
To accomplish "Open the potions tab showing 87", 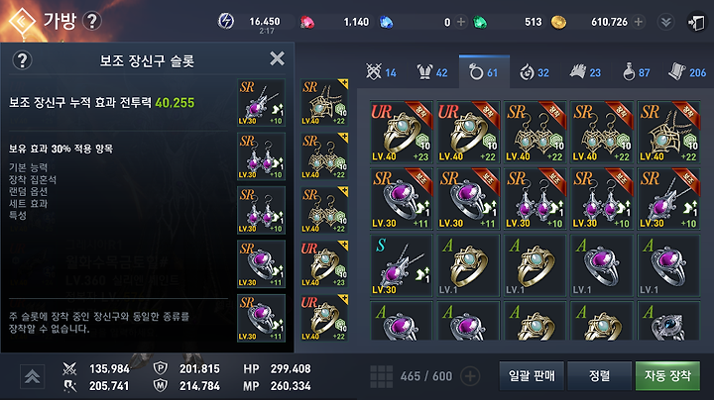I will [637, 72].
